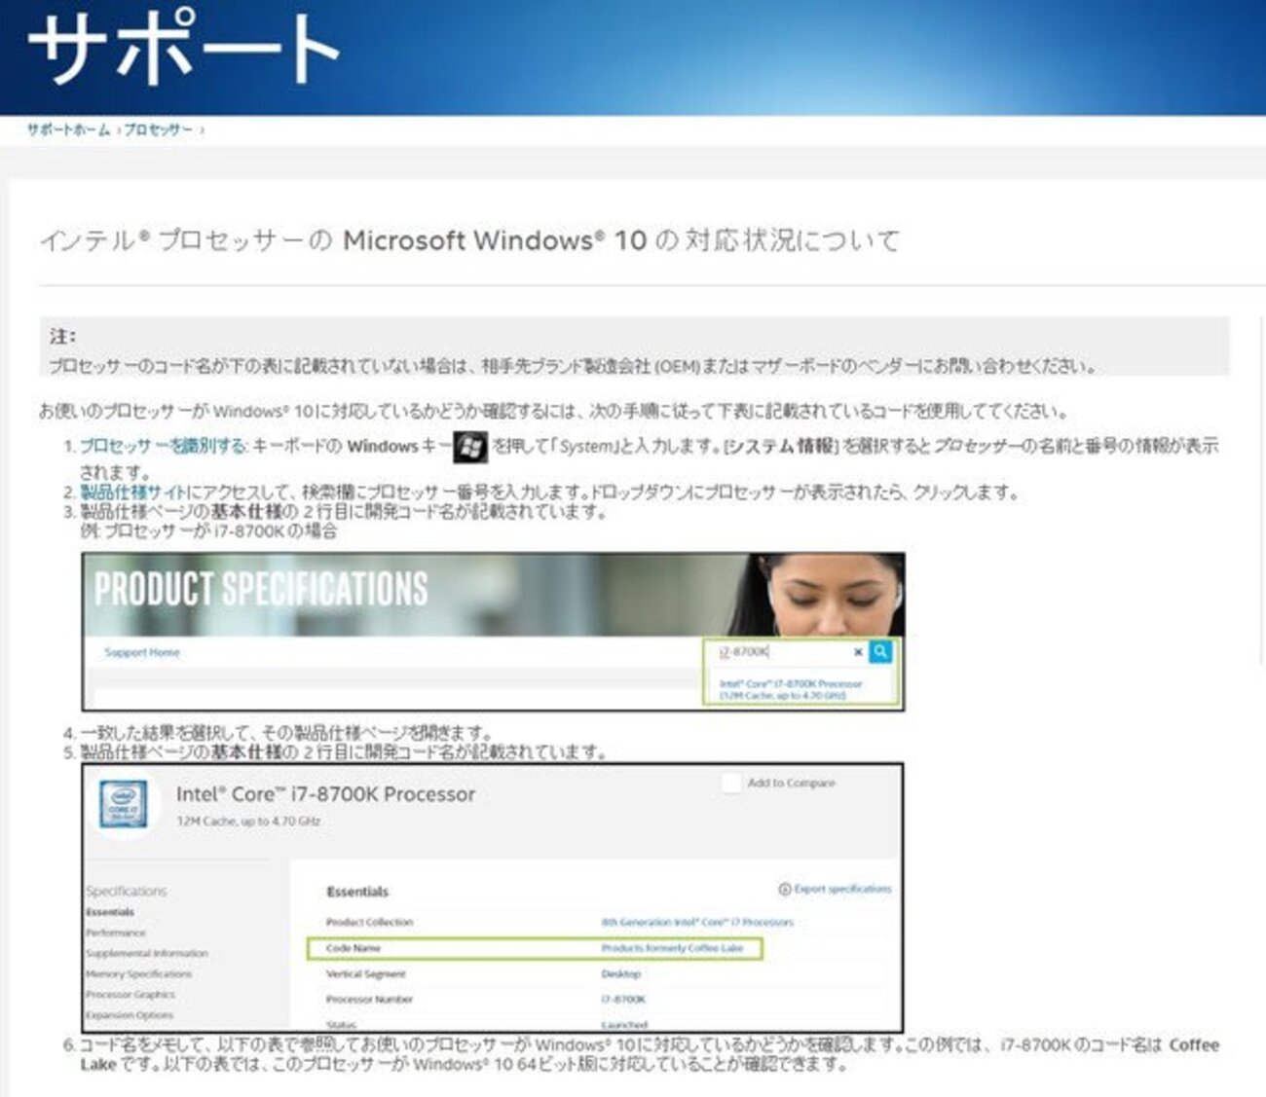
Task: Click the Desktop value
Action: point(620,973)
